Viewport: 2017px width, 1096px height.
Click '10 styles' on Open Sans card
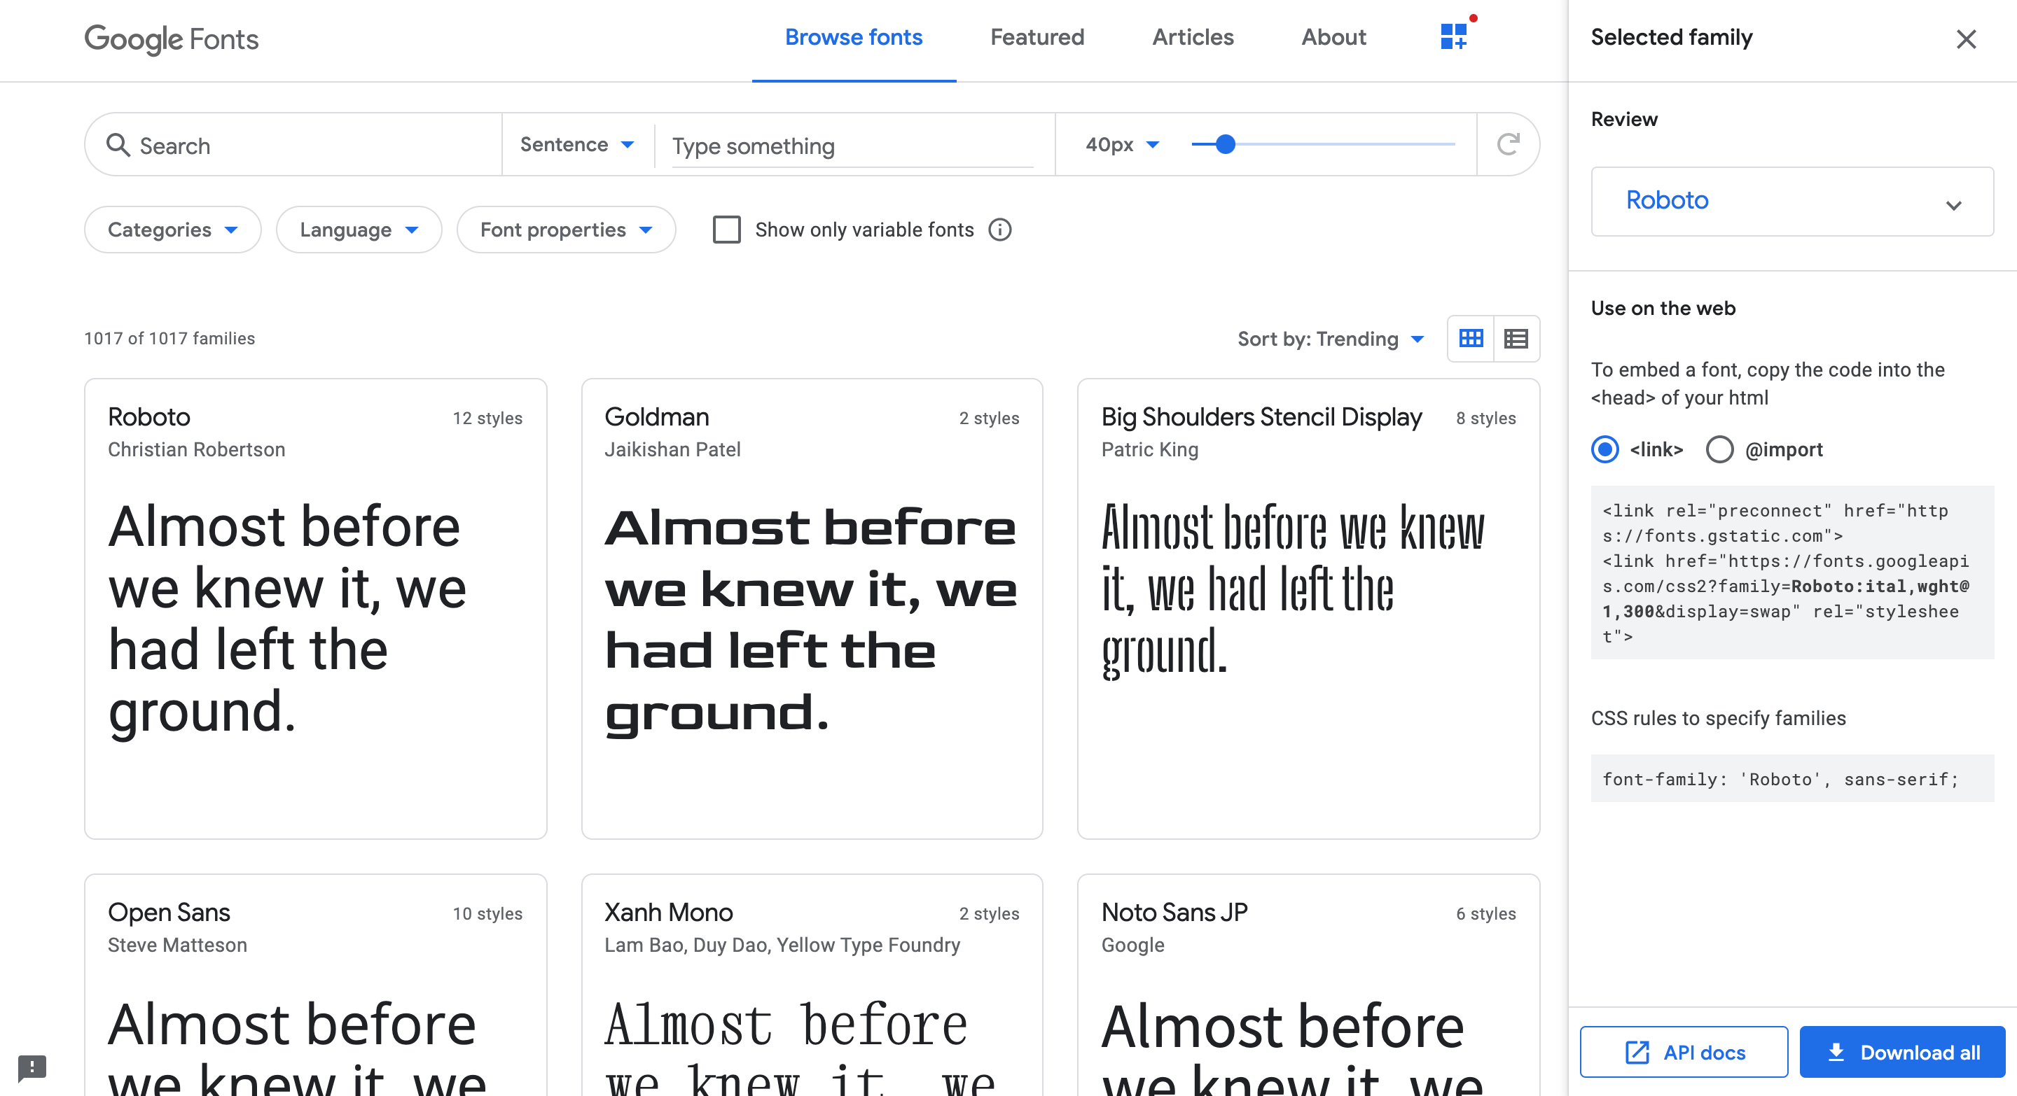487,913
